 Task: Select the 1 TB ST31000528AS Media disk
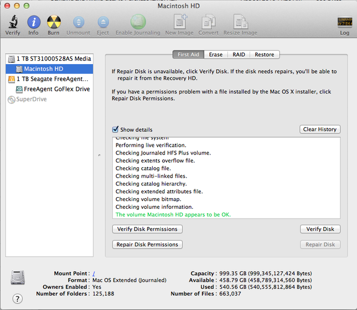coord(49,59)
